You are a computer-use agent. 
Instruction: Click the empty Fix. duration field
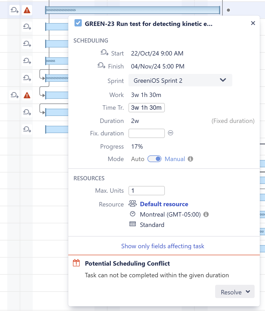pos(146,133)
